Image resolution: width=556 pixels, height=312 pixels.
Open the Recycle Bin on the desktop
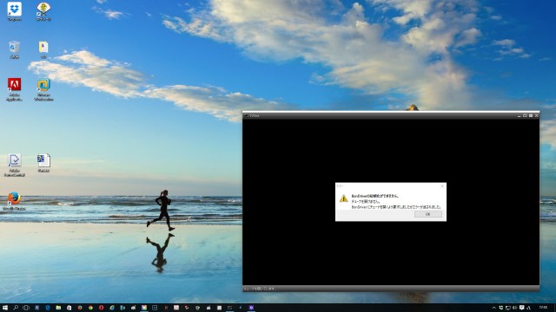(14, 49)
